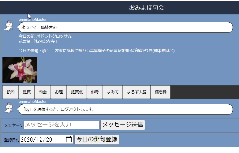
Task: Click the rabbit avatar beside the welcome message
Action: [9, 26]
